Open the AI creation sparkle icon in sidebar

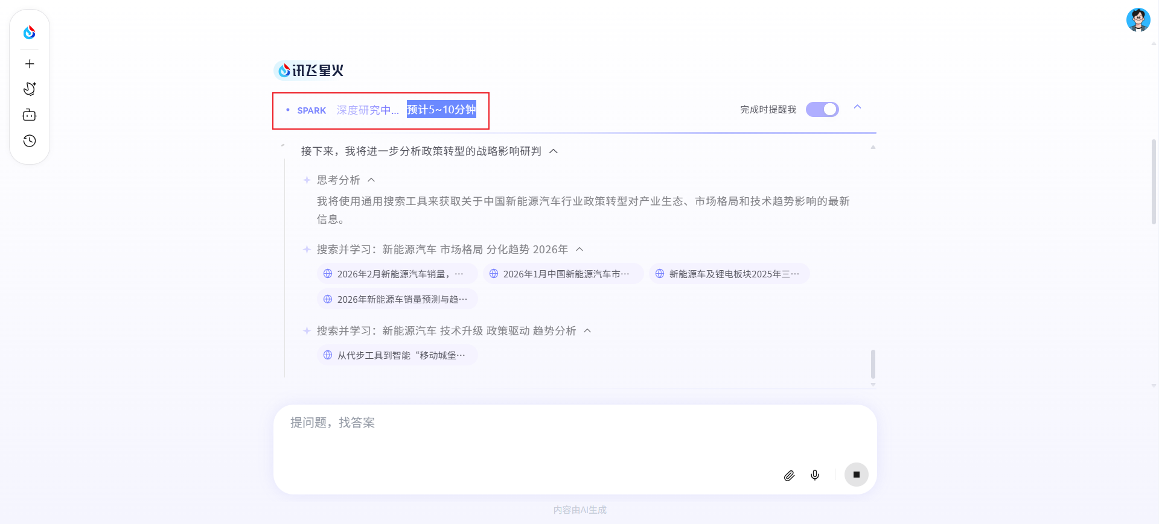(29, 89)
